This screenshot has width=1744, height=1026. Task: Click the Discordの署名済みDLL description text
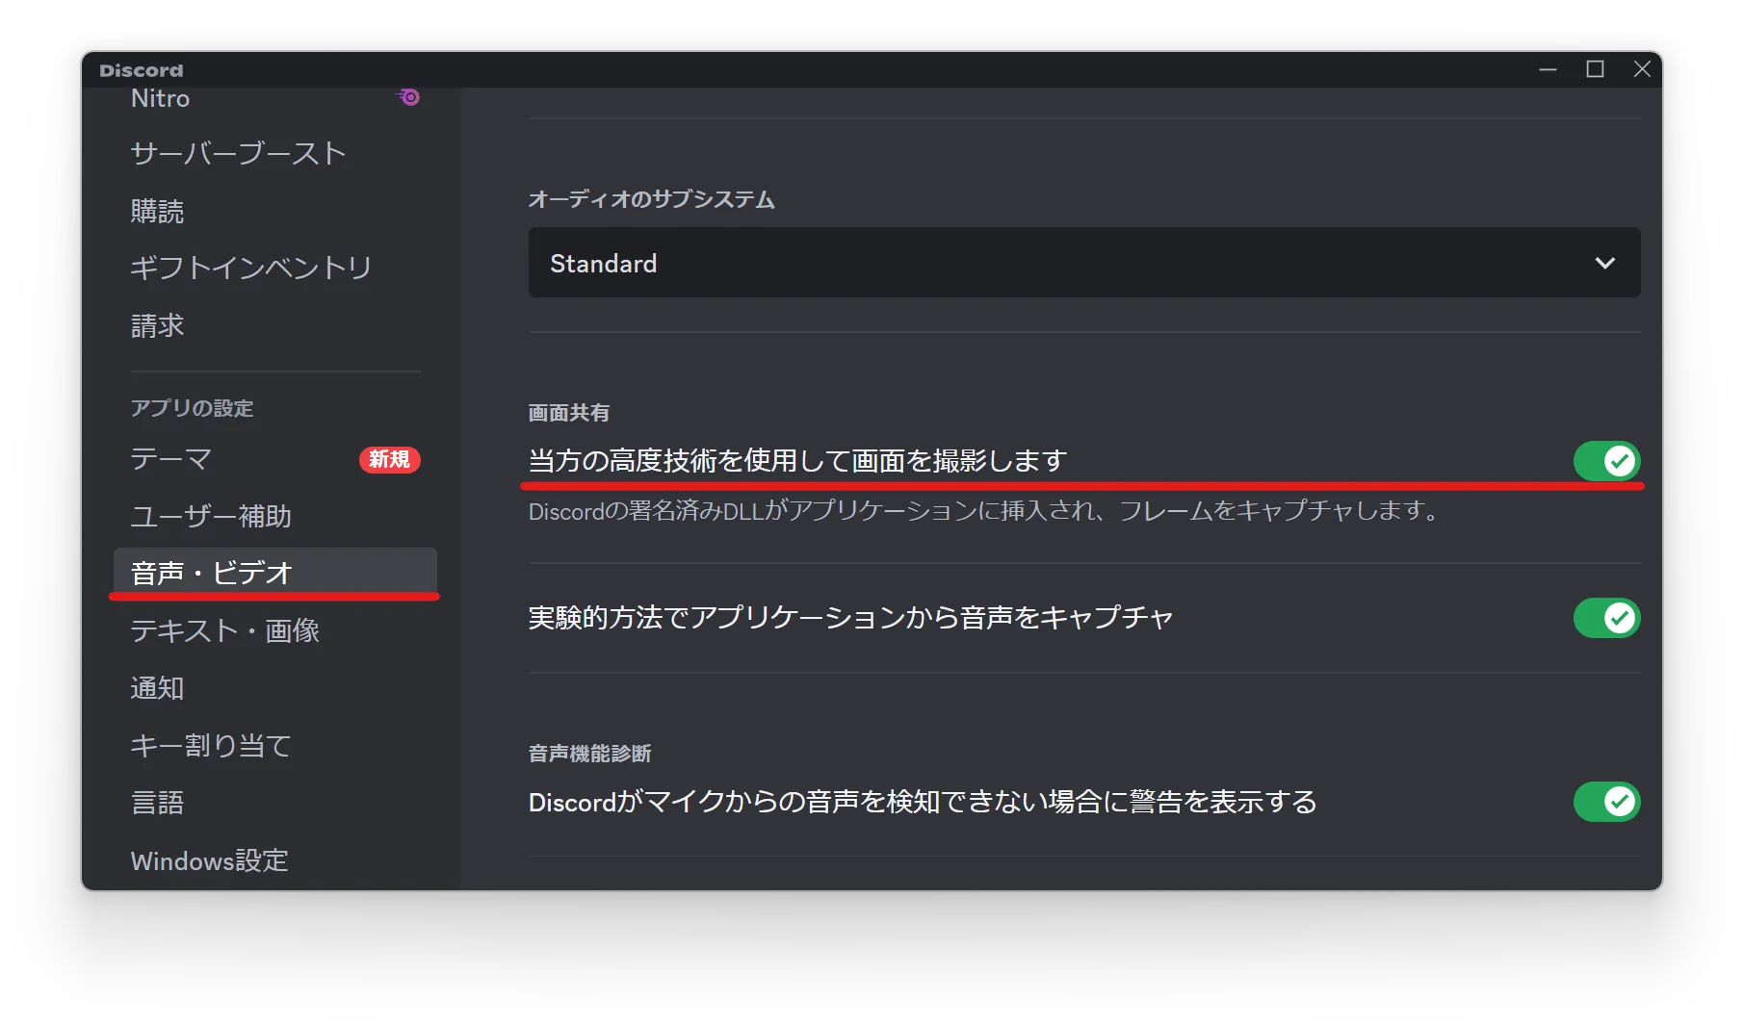[984, 511]
